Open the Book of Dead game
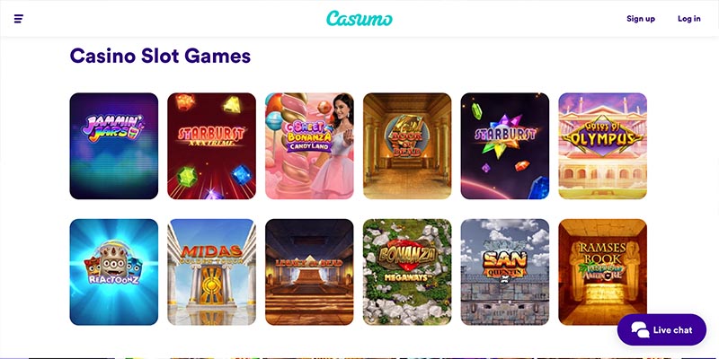Screen dimensions: 719x359 [407, 146]
